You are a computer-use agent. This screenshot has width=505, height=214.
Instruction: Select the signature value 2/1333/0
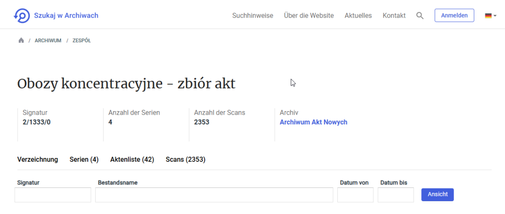click(x=36, y=122)
